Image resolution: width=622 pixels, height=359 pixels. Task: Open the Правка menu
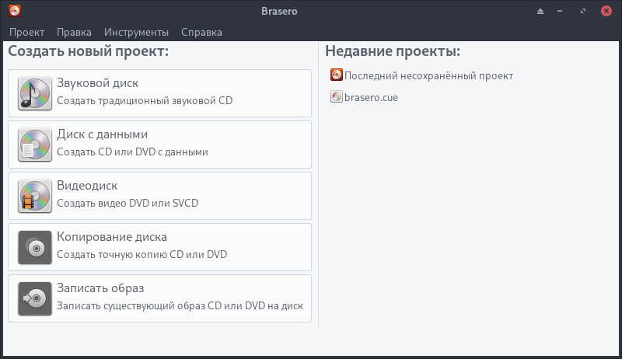click(74, 32)
